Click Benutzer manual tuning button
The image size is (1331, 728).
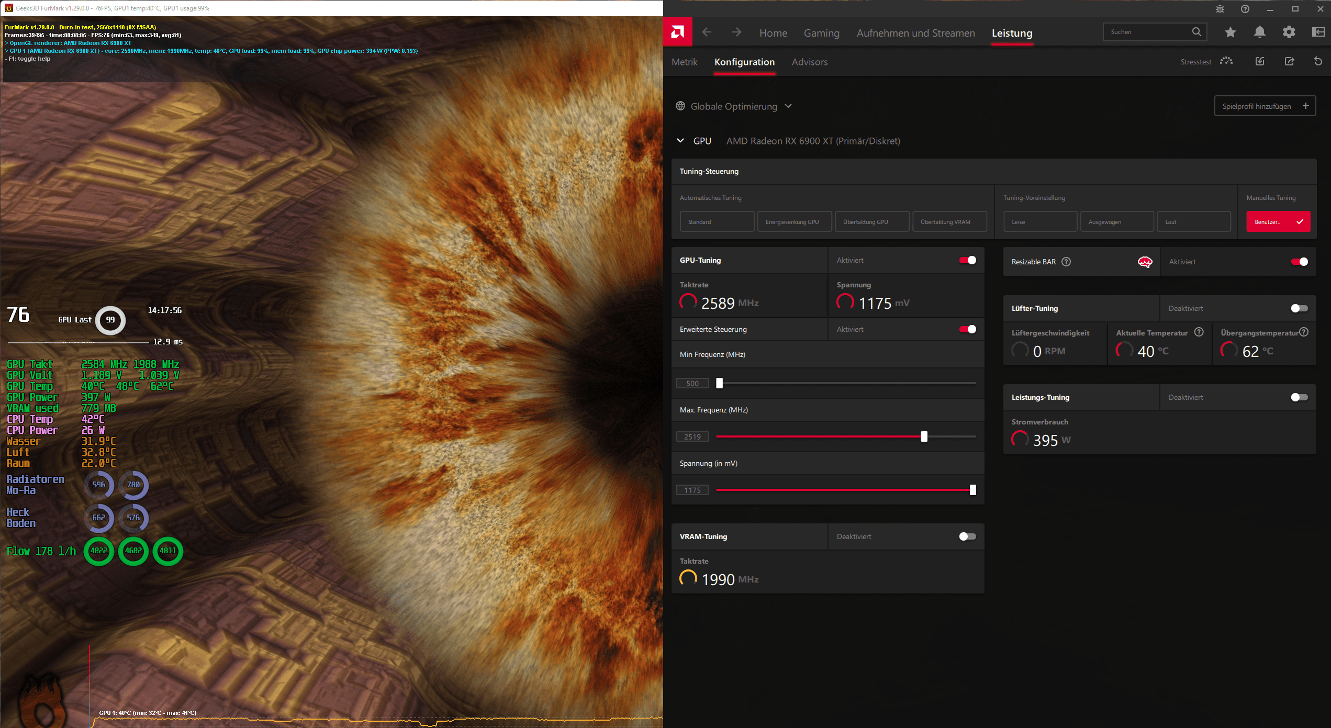[1278, 221]
